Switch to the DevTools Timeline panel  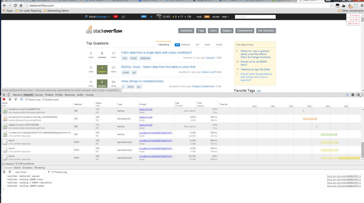point(49,95)
